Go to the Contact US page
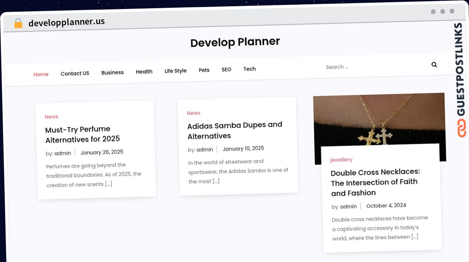The width and height of the screenshot is (469, 262). point(75,73)
